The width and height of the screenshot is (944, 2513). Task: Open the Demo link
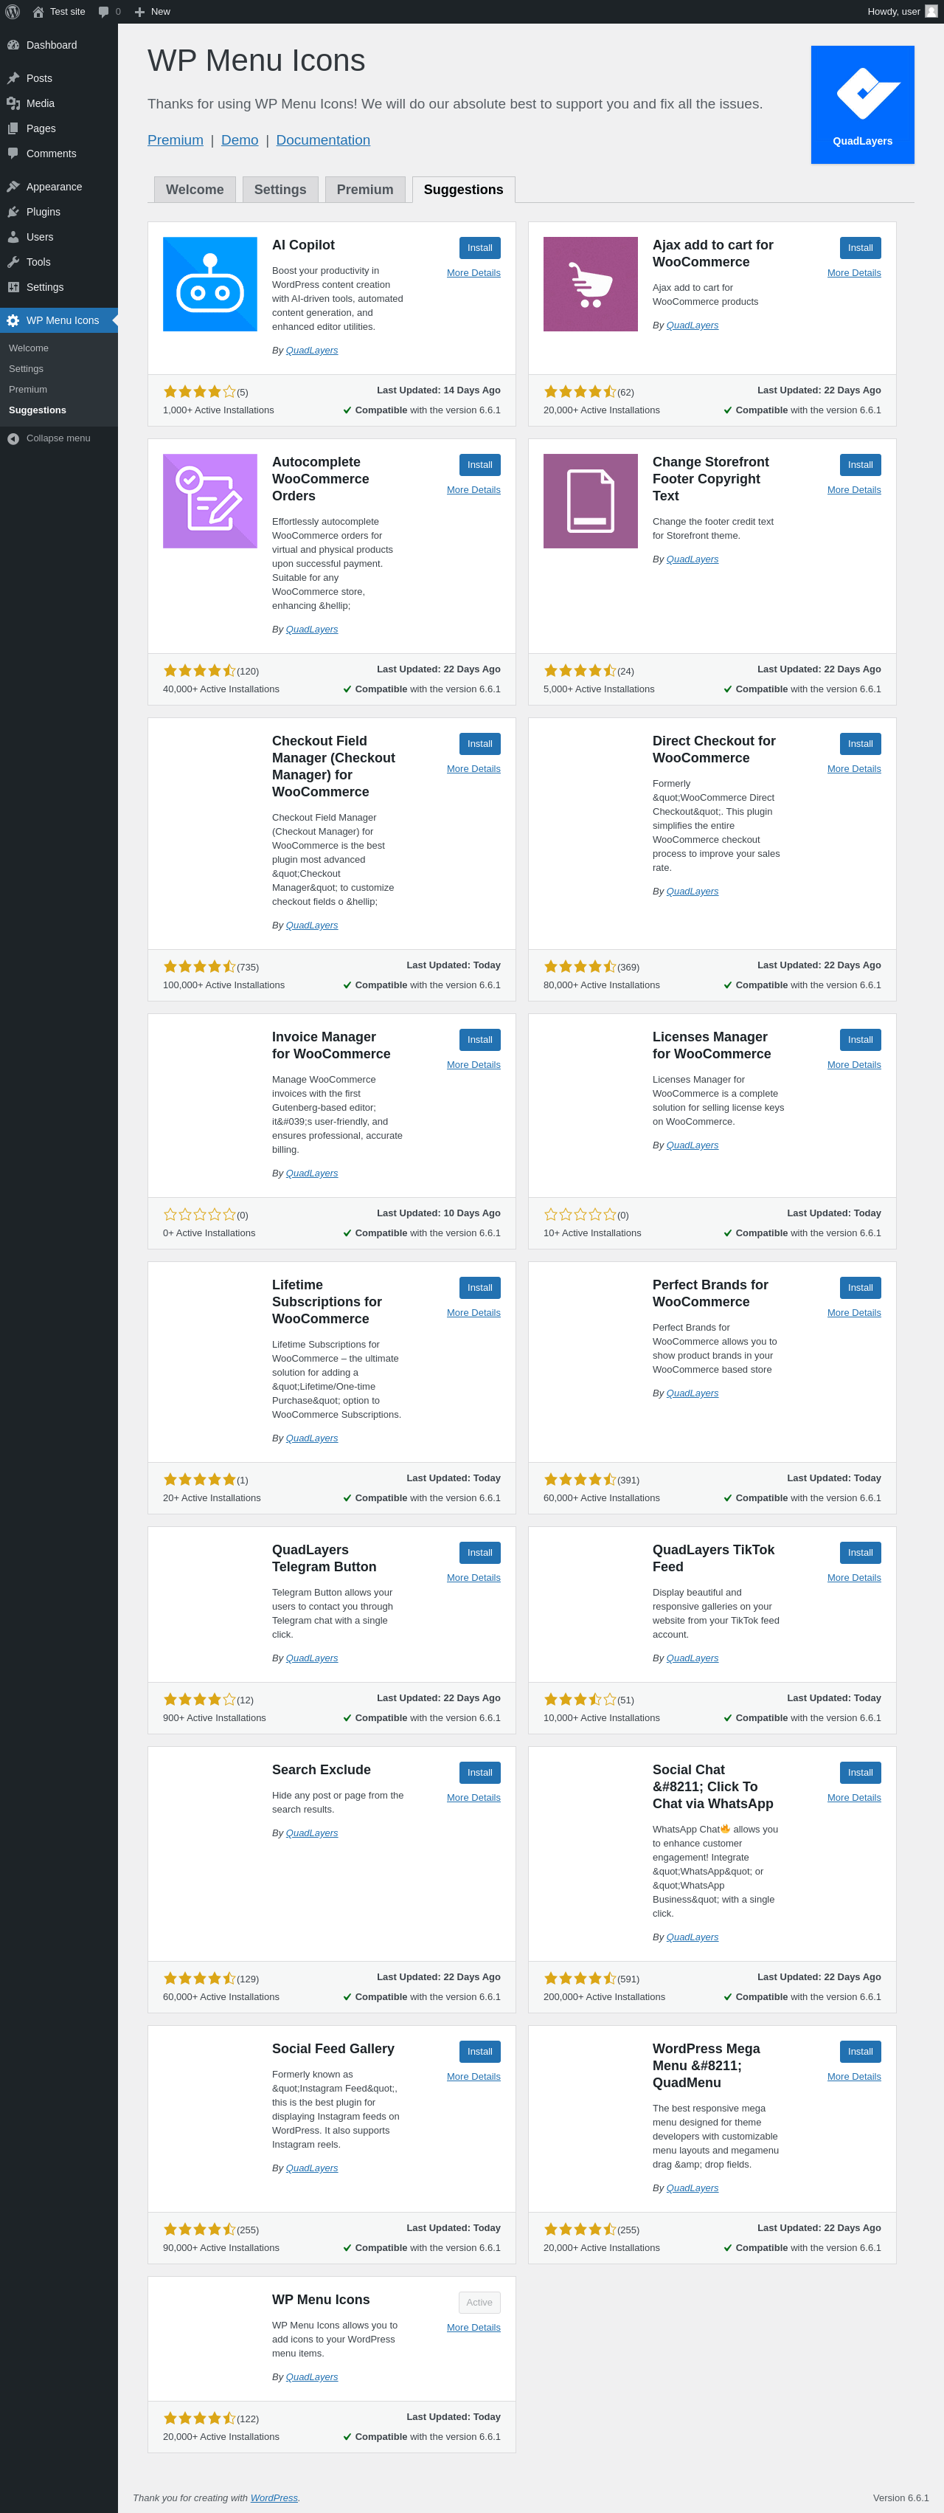240,139
